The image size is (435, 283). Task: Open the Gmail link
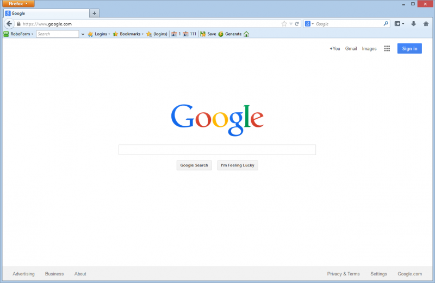351,49
